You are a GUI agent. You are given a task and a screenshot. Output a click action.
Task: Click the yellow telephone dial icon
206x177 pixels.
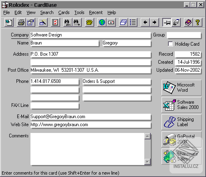click(89, 22)
